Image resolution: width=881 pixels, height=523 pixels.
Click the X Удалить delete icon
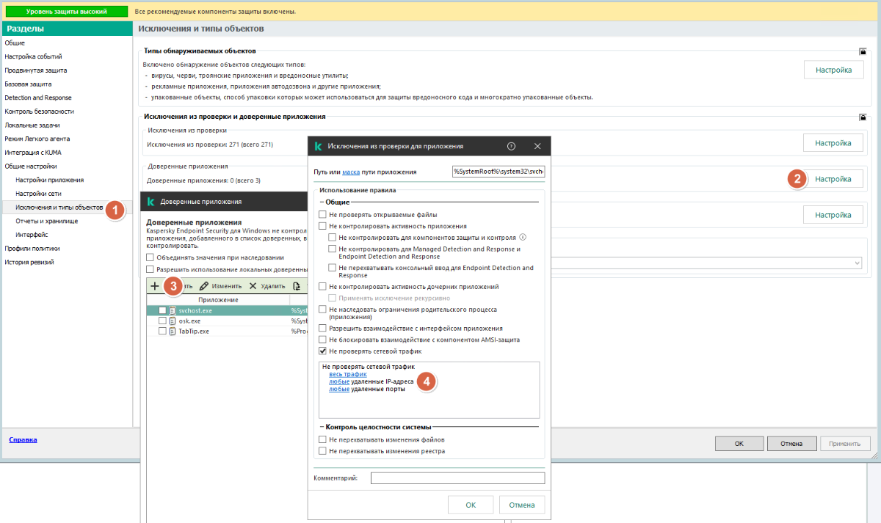click(253, 286)
